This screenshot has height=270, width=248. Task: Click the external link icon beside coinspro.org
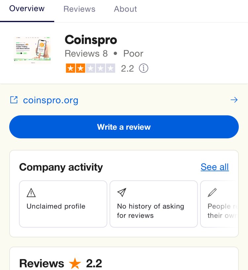click(x=14, y=100)
